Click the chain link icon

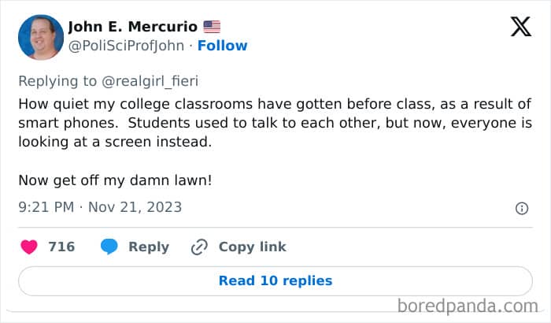199,247
